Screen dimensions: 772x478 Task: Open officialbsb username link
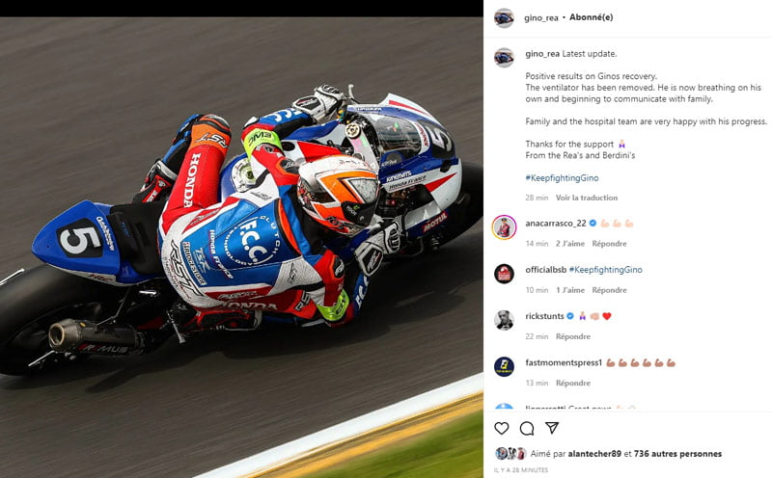coord(545,270)
